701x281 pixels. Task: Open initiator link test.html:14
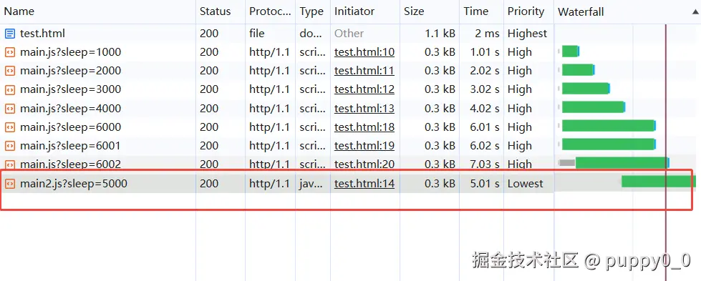pos(364,184)
